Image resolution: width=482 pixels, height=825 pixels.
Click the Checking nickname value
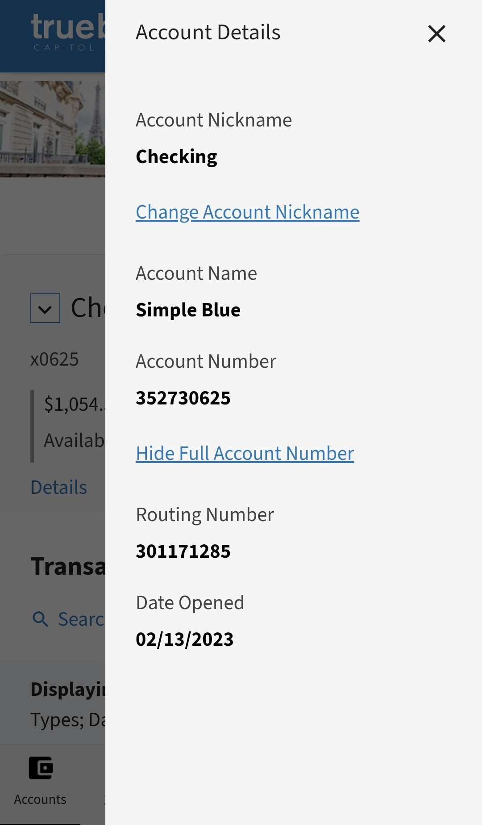(x=176, y=157)
